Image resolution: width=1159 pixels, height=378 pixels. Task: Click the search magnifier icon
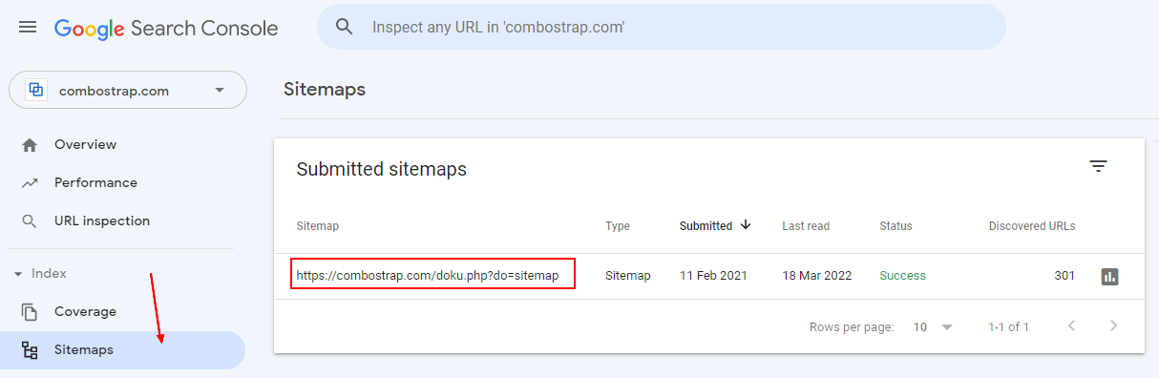[x=345, y=27]
